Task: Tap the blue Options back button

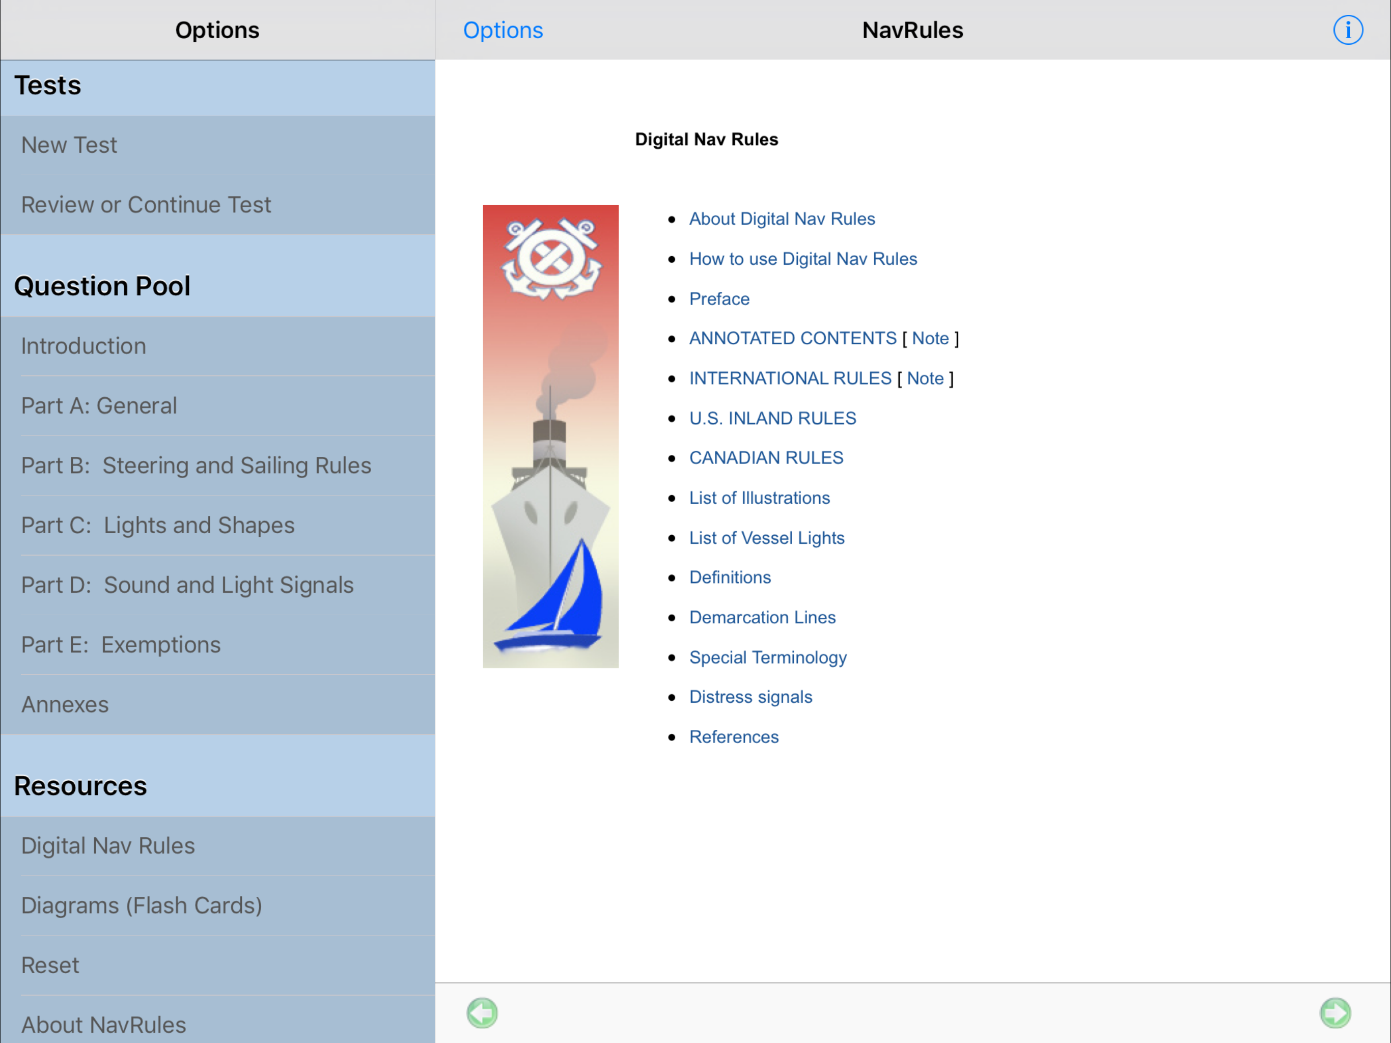Action: tap(503, 30)
